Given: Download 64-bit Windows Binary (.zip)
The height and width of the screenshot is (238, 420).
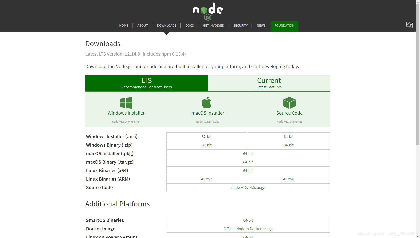Looking at the screenshot, I should (289, 145).
